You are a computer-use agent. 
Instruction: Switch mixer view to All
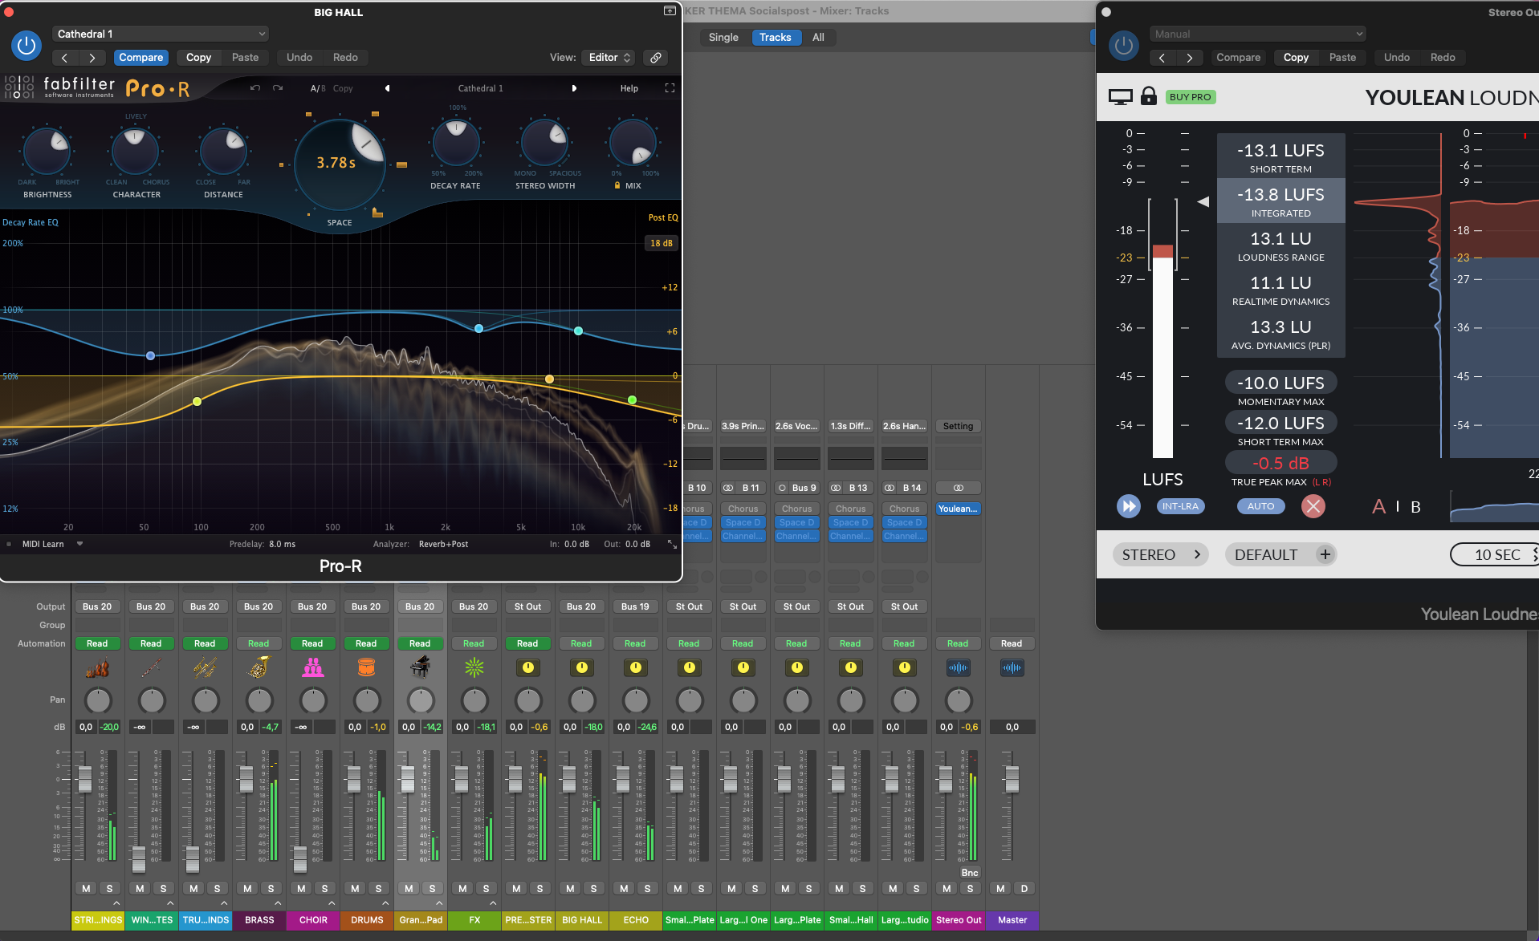pyautogui.click(x=818, y=38)
